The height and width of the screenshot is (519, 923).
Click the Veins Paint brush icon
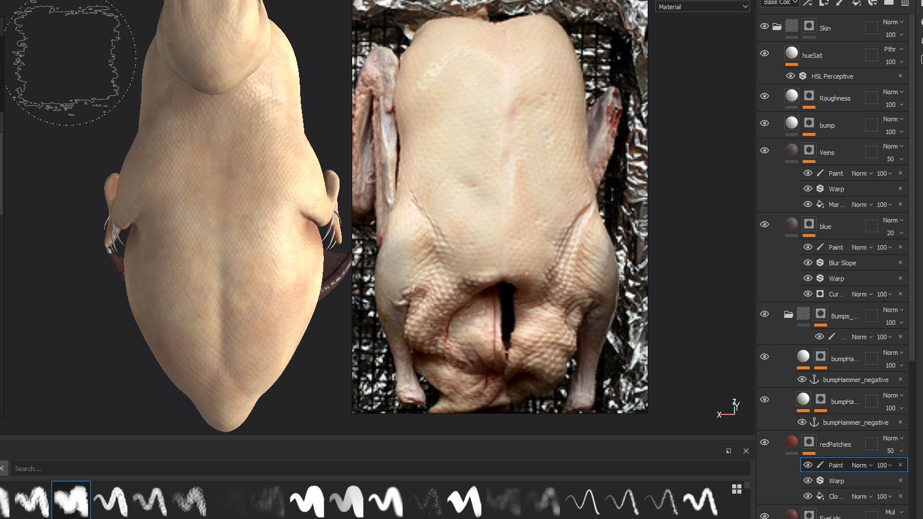820,173
